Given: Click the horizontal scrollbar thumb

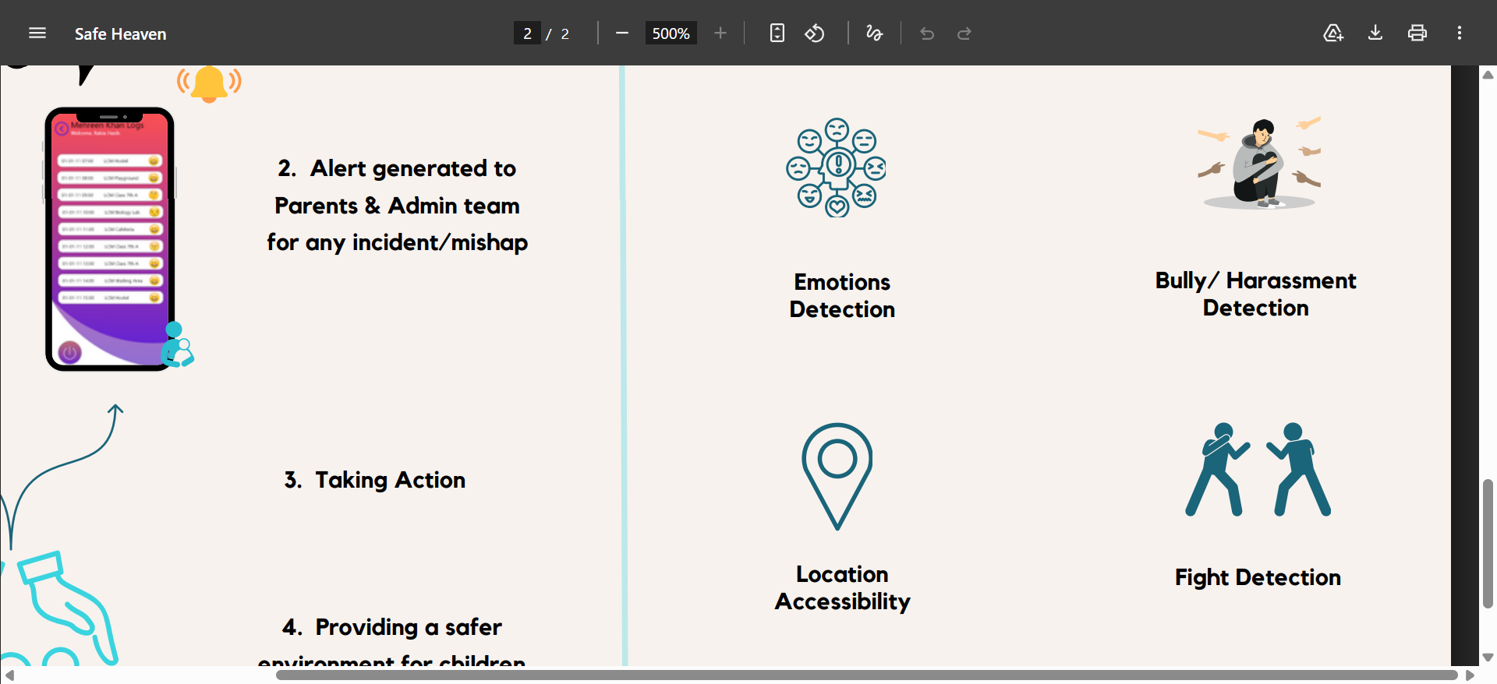Looking at the screenshot, I should 865,675.
